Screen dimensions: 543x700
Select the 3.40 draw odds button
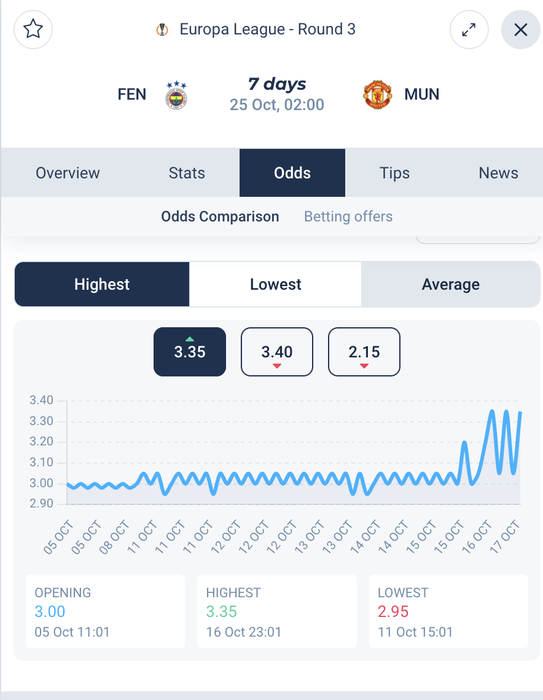277,352
